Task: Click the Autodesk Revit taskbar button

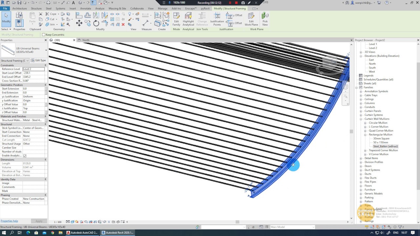Action: (x=117, y=233)
